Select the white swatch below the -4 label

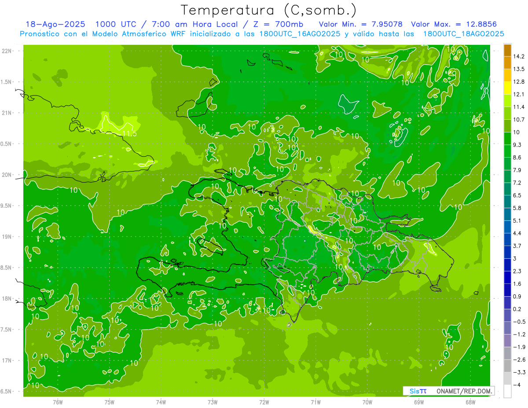[507, 391]
